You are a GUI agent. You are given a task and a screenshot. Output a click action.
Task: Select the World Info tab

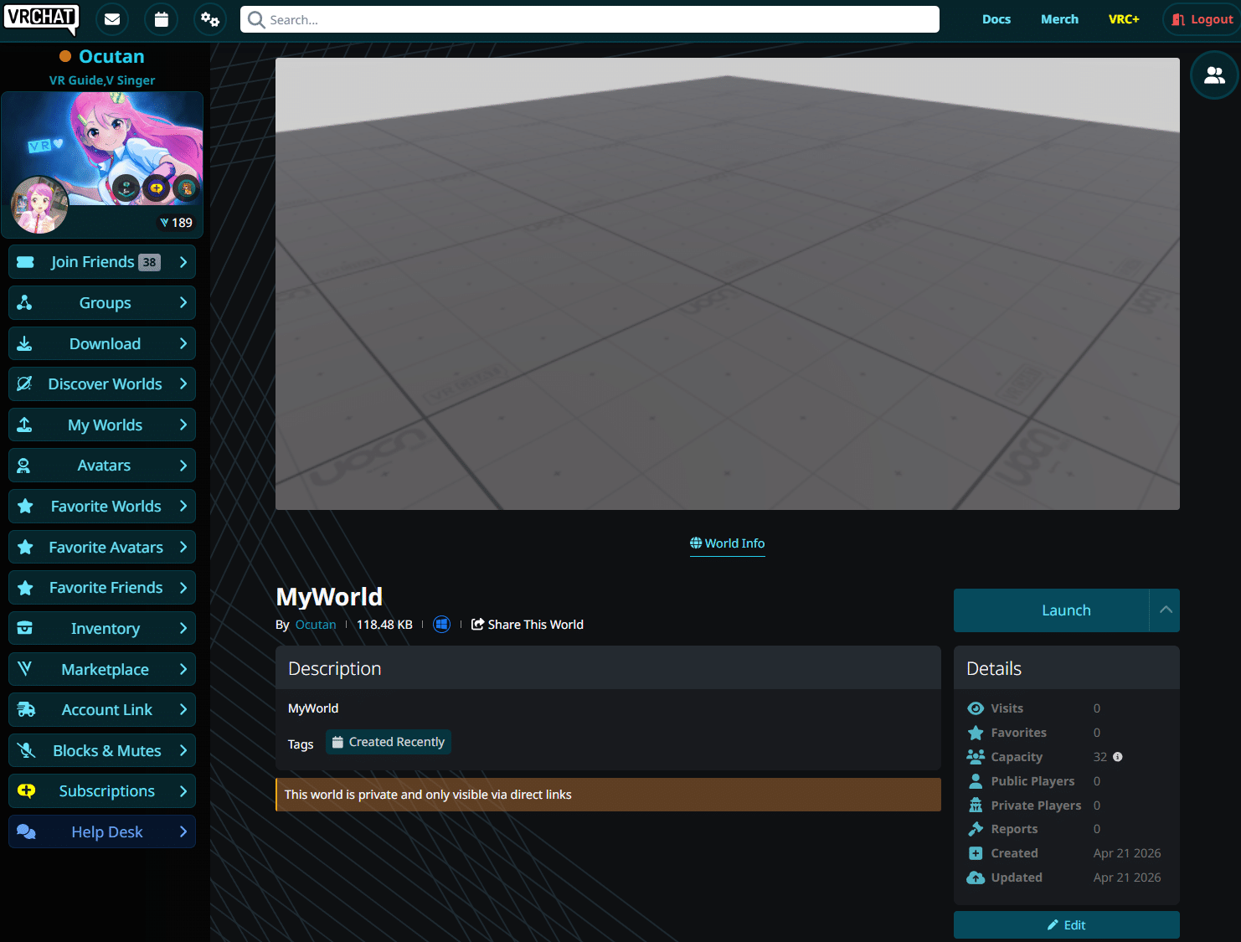[728, 543]
